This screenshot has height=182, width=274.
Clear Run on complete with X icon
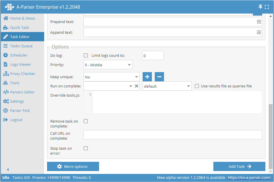click(x=137, y=86)
